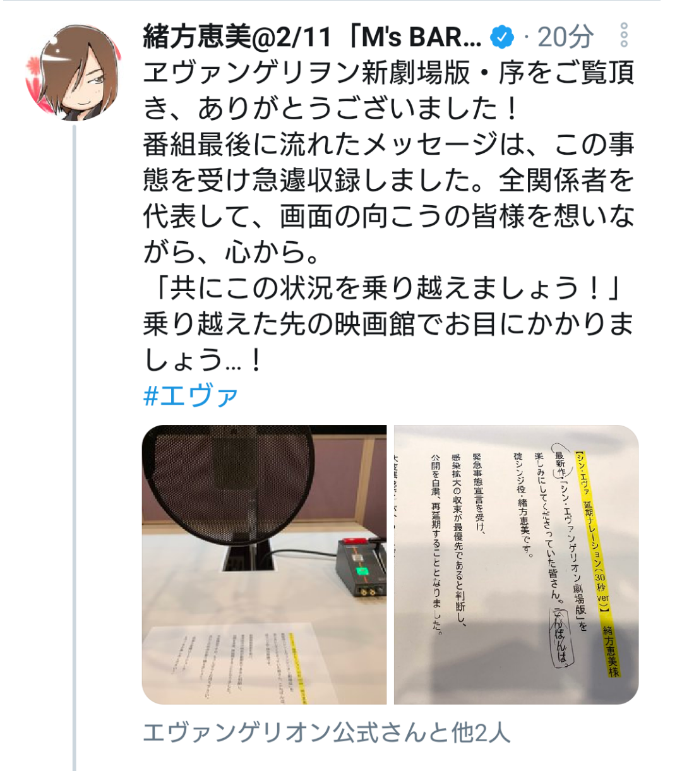
Task: Open 緒方恵美's profile avatar
Action: pos(73,73)
